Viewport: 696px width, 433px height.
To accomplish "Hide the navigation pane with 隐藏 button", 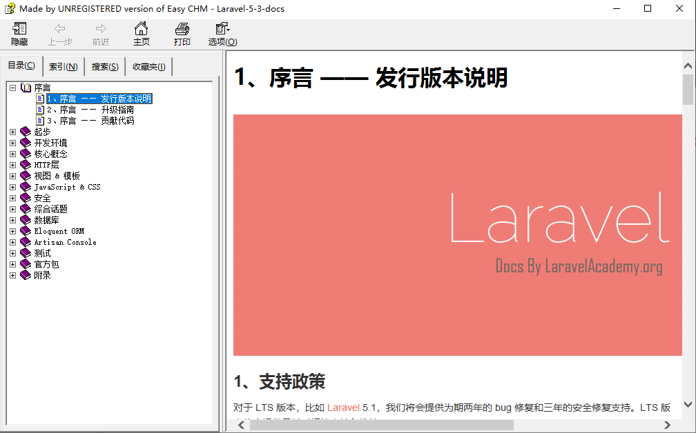I will (x=19, y=33).
